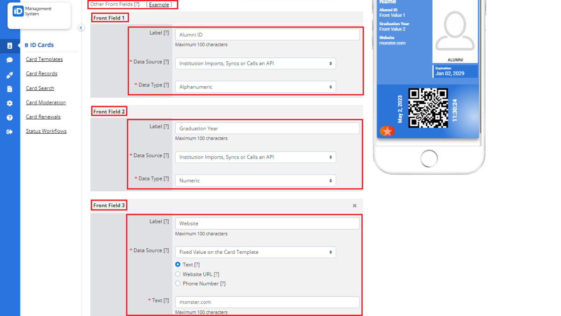
Task: Open the messaging chat bubble sidebar icon
Action: [x=9, y=60]
